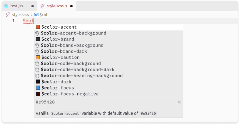This screenshot has height=125, width=240.
Task: Click the unsaved dot on test.jsx tab
Action: pos(32,6)
